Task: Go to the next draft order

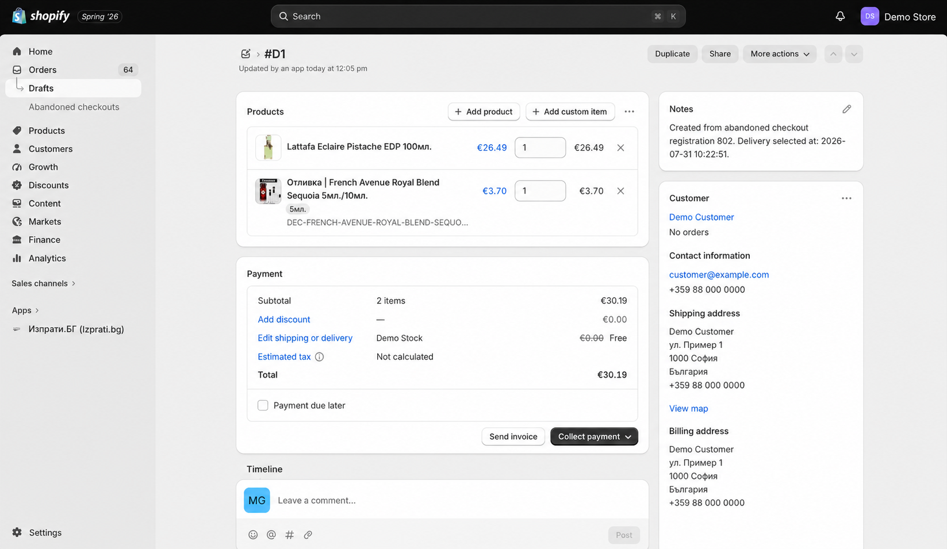Action: [854, 54]
